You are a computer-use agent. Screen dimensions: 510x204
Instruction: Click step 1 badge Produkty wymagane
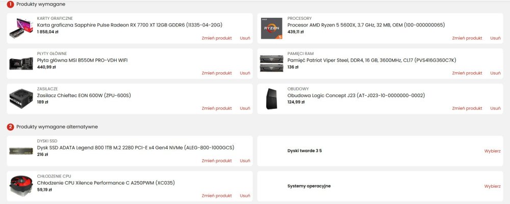click(10, 4)
